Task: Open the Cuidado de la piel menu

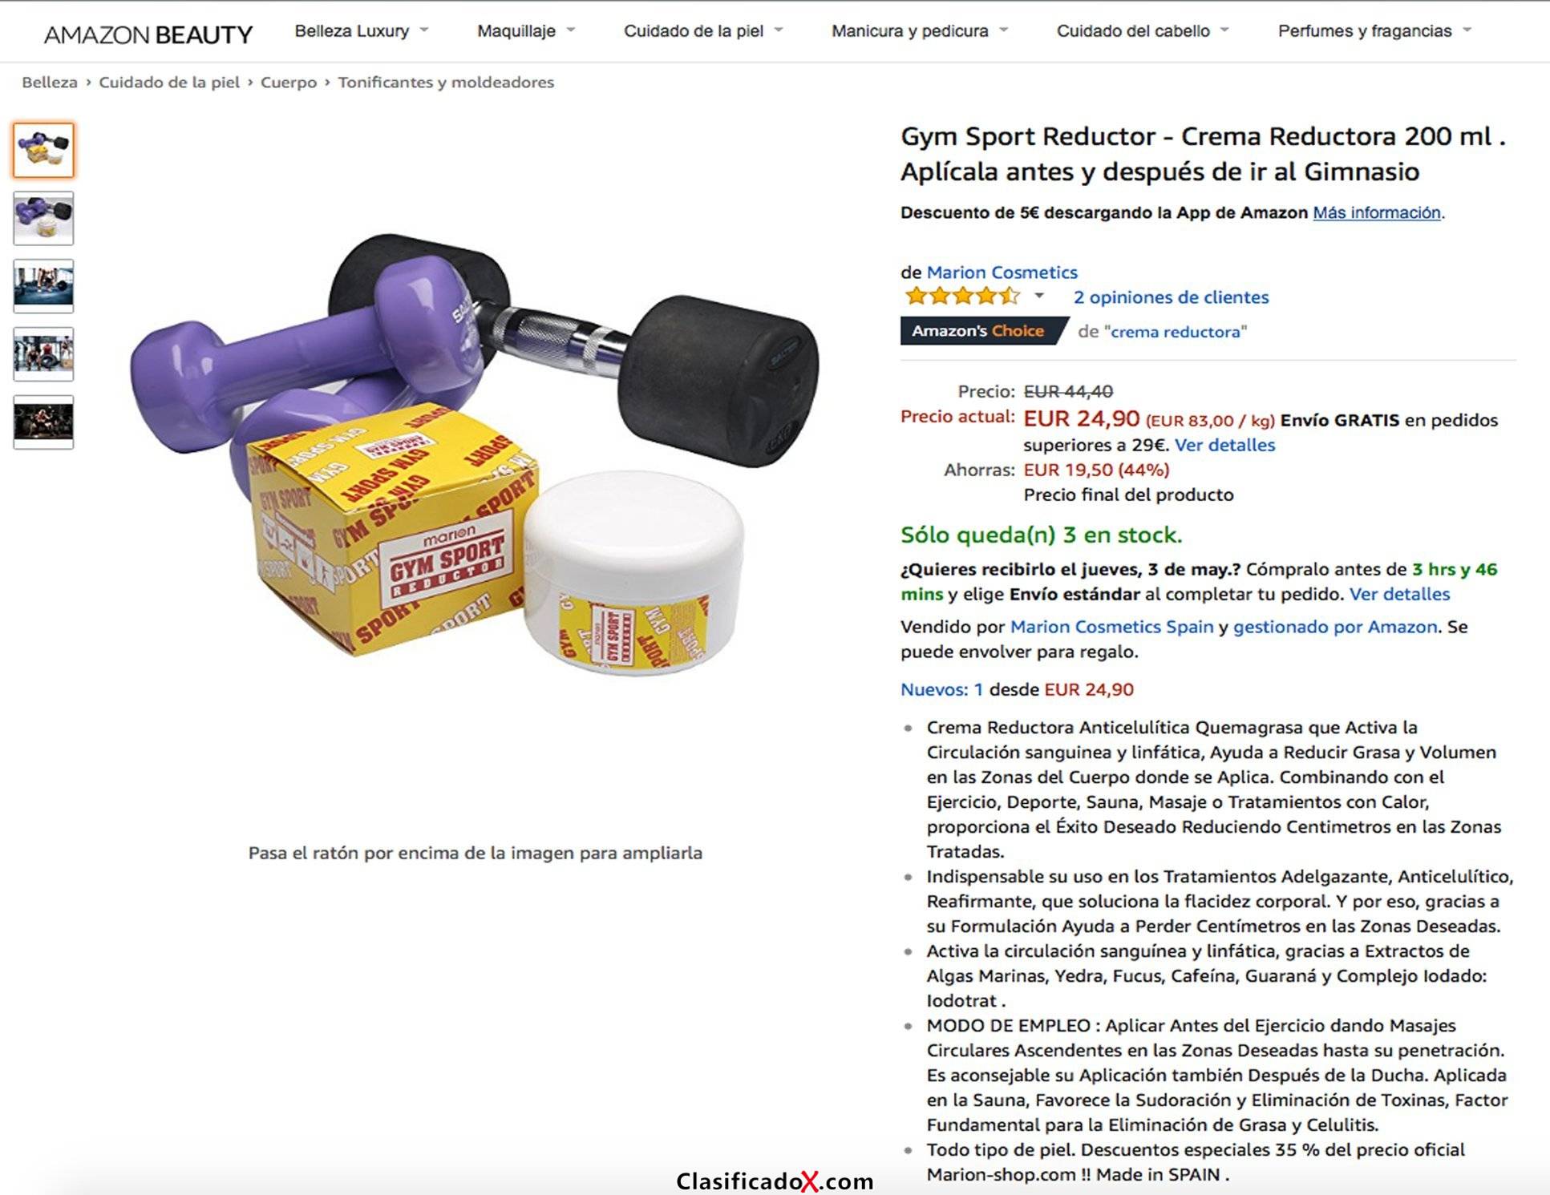Action: click(703, 30)
